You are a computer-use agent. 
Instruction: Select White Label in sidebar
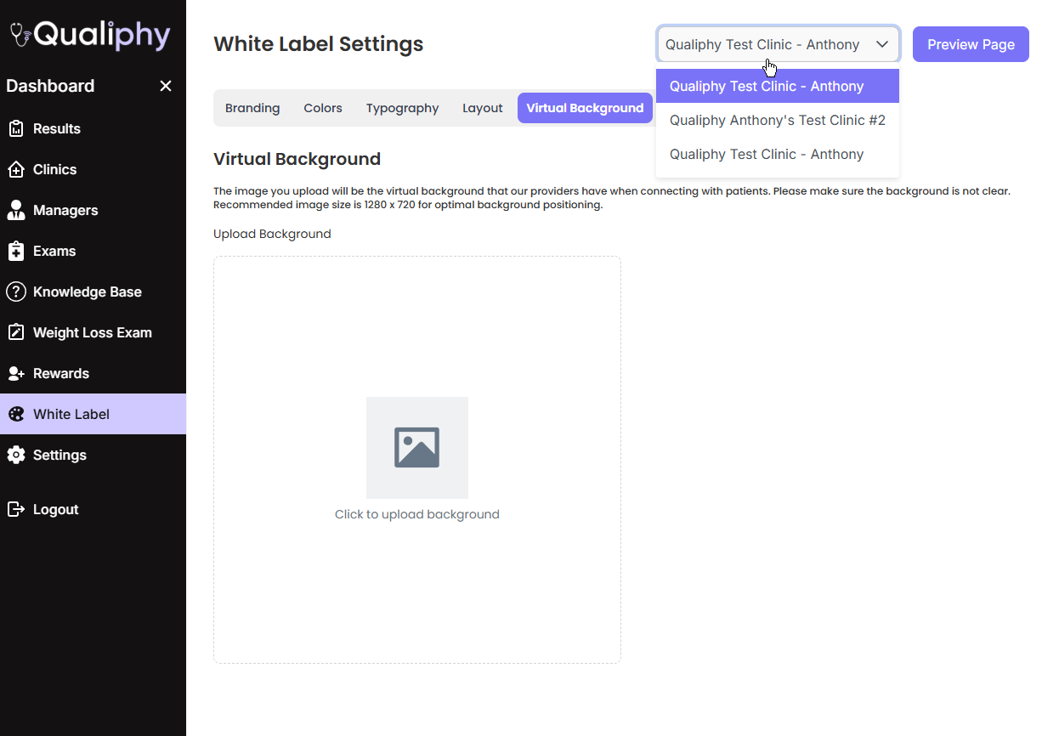click(93, 414)
